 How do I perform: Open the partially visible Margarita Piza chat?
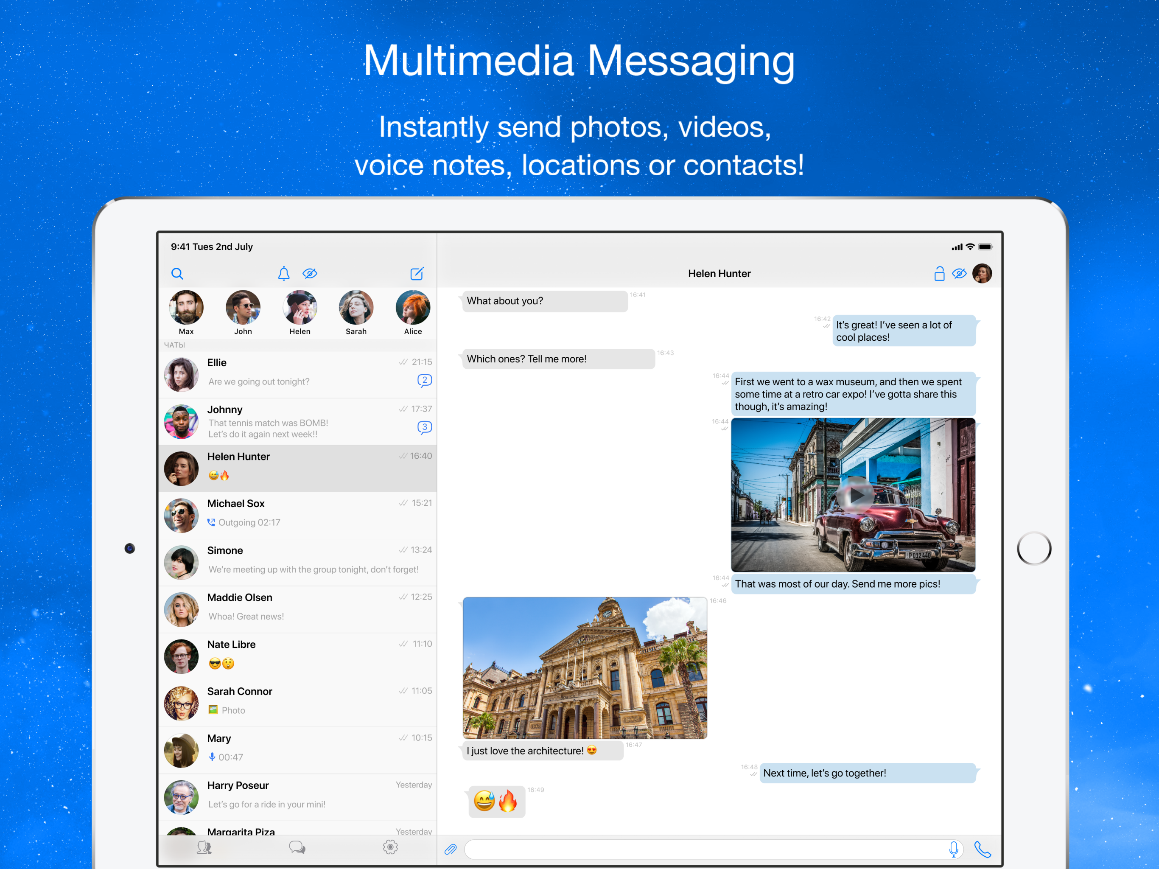[298, 828]
